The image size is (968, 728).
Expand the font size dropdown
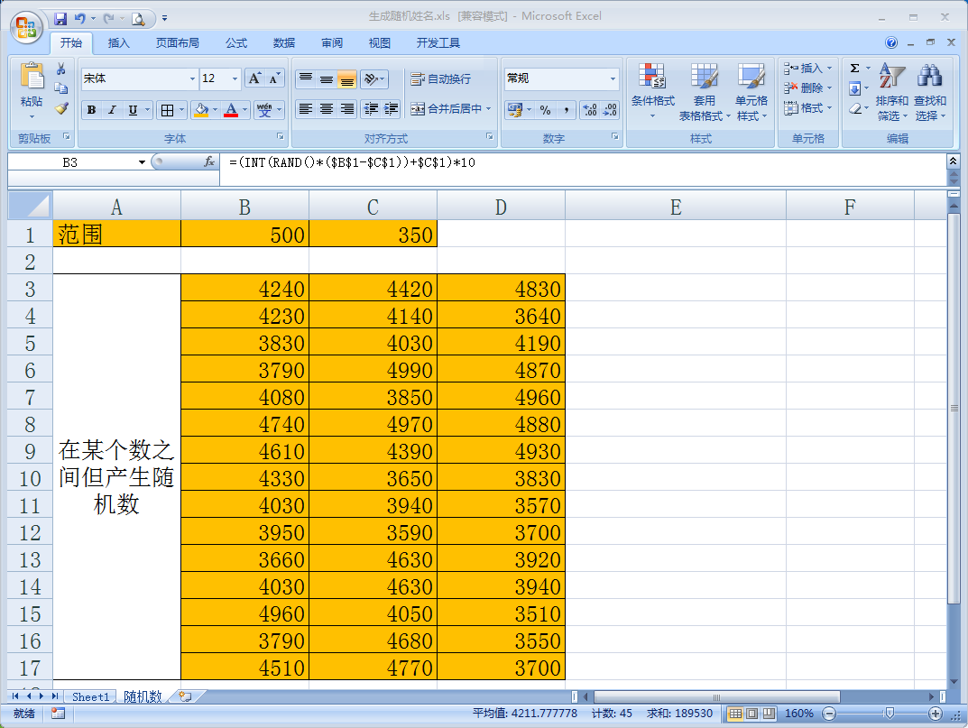click(x=235, y=79)
